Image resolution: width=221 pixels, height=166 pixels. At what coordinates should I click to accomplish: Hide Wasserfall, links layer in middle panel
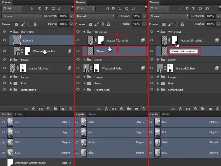tap(78, 68)
